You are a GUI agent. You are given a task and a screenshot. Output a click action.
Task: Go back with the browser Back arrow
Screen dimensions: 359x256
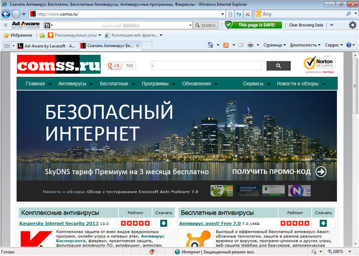6,14
